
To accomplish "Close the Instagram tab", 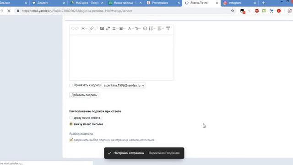I will pyautogui.click(x=255, y=3).
